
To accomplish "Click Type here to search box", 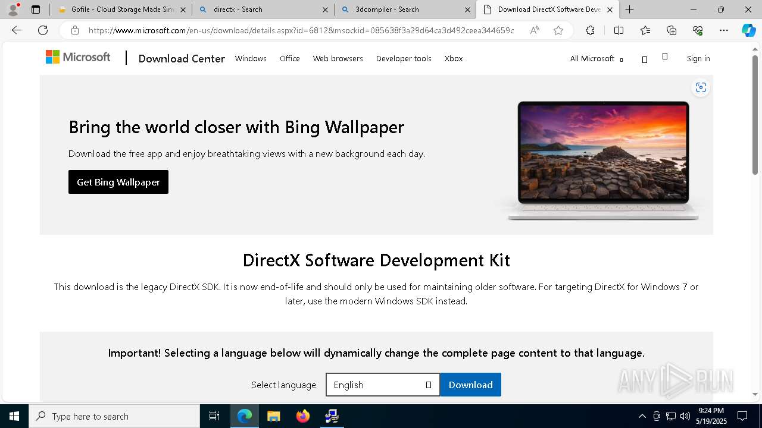I will coord(114,416).
